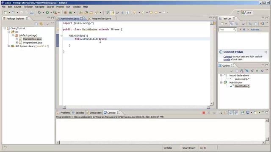Open the Navigate menu
This screenshot has height=152, width=271.
pyautogui.click(x=40, y=7)
